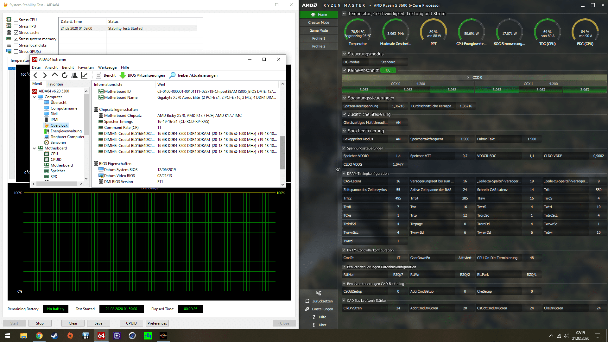Open Steam from the taskbar
This screenshot has height=342, width=608.
pyautogui.click(x=55, y=336)
